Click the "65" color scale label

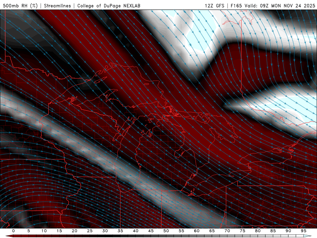pyautogui.click(x=212, y=231)
